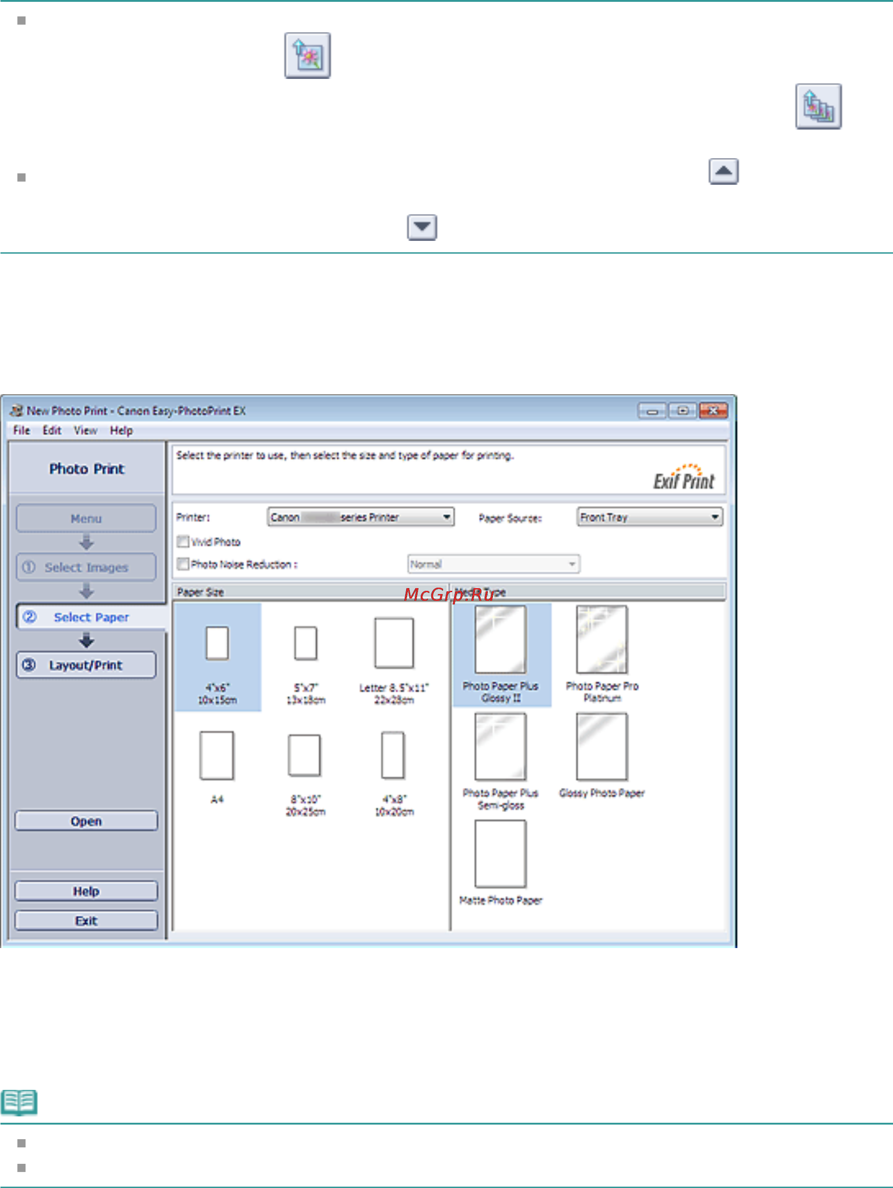Viewport: 893px width, 1188px height.
Task: Click the Help button in sidebar
Action: click(x=86, y=891)
